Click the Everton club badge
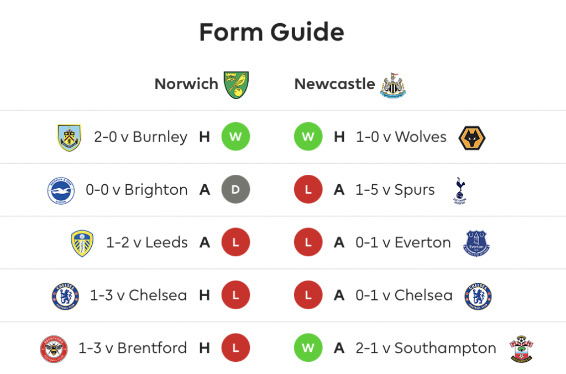 [x=476, y=243]
